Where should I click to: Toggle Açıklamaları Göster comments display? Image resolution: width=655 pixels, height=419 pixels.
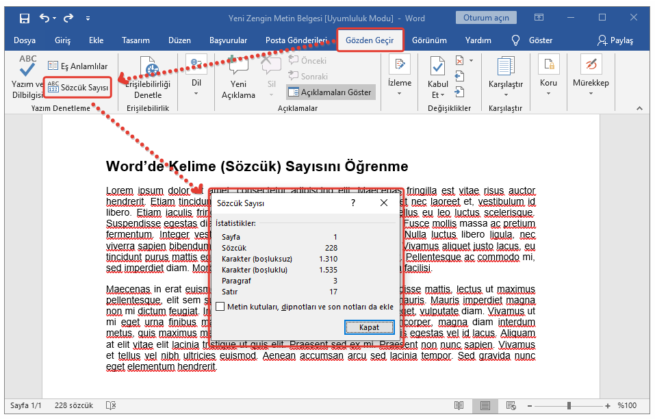click(x=330, y=92)
